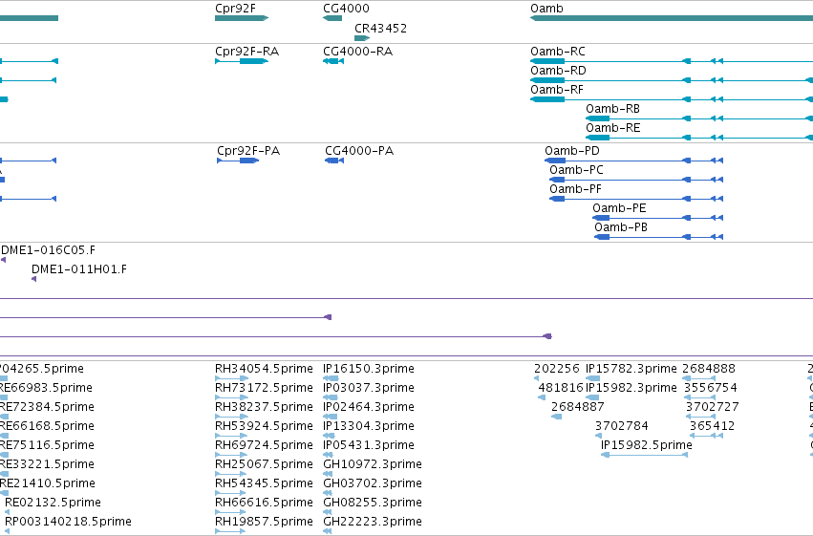
Task: Click EST RH66616.5prime
Action: [x=264, y=503]
